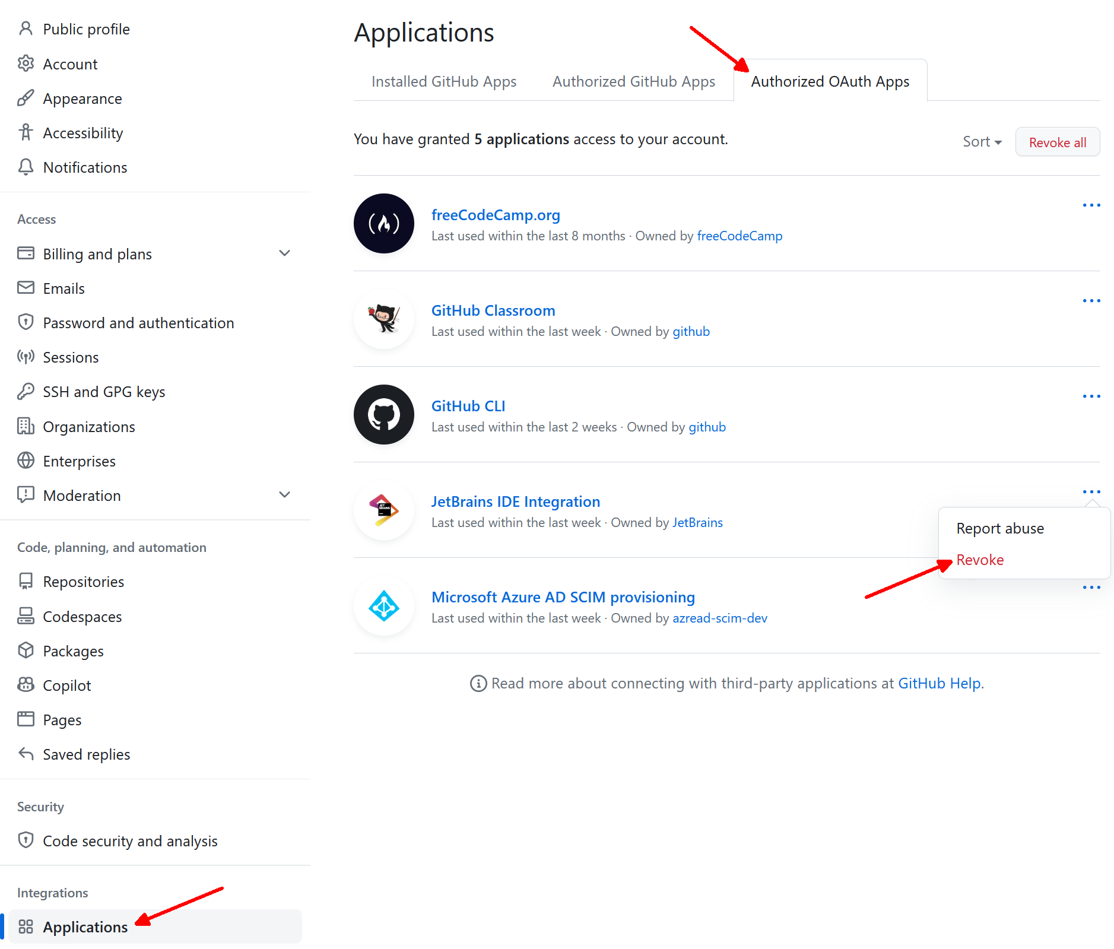The image size is (1114, 949).
Task: Click the Pages browser icon
Action: [26, 719]
